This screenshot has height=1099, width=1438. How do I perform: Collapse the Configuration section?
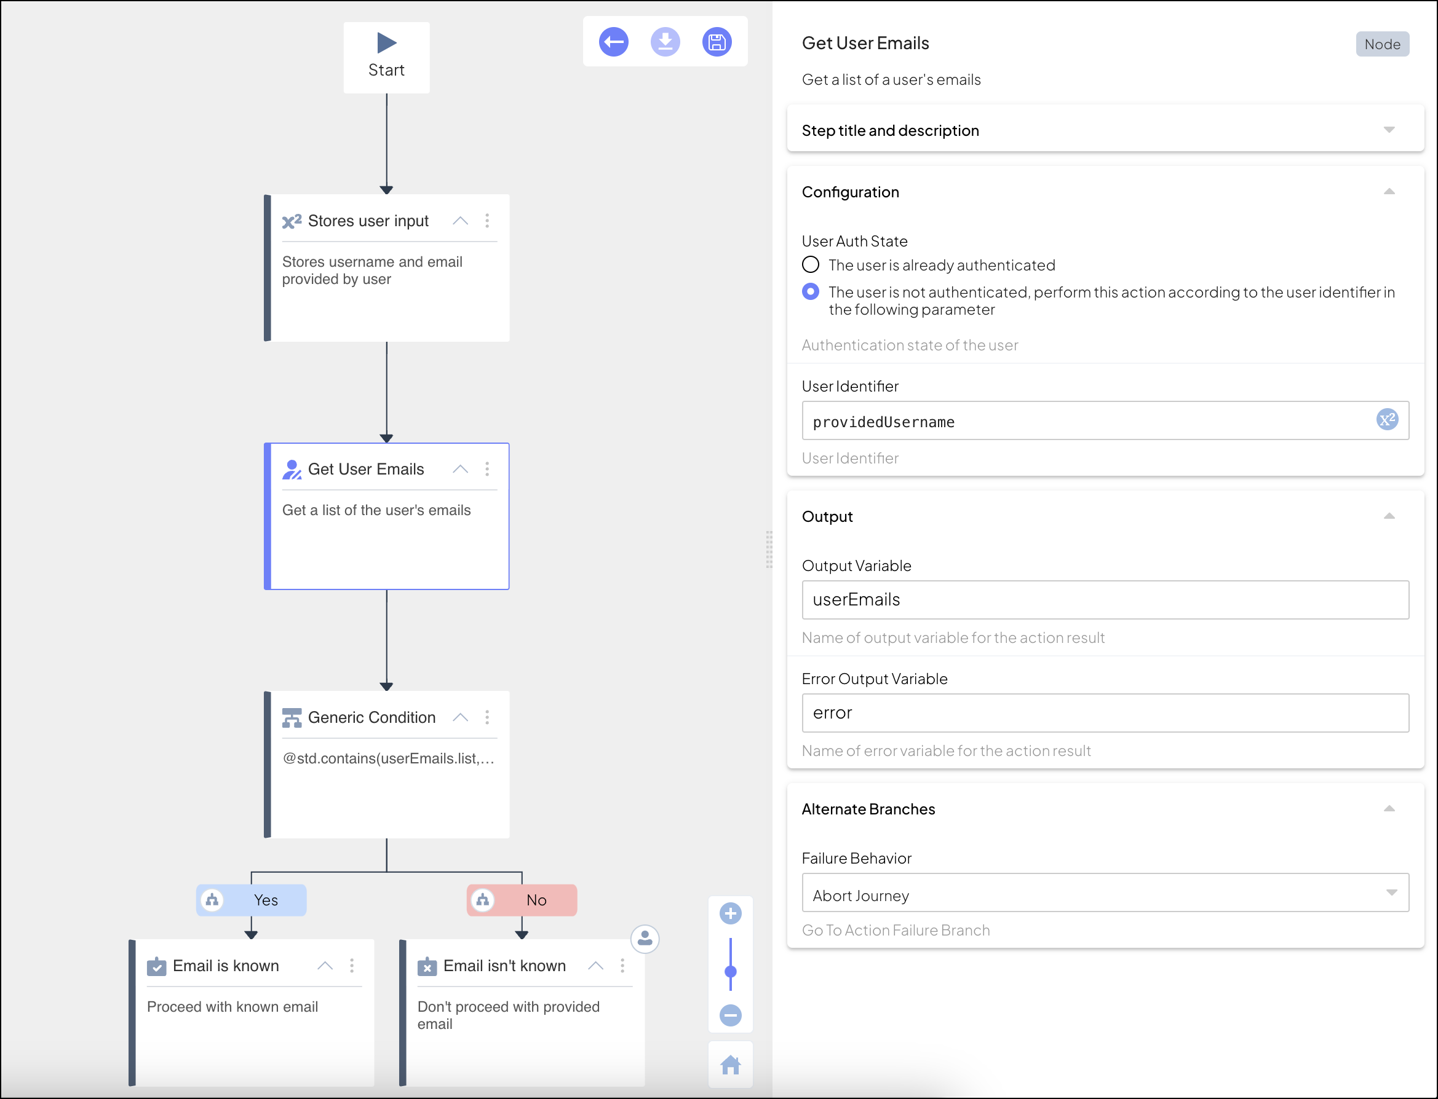tap(1389, 192)
